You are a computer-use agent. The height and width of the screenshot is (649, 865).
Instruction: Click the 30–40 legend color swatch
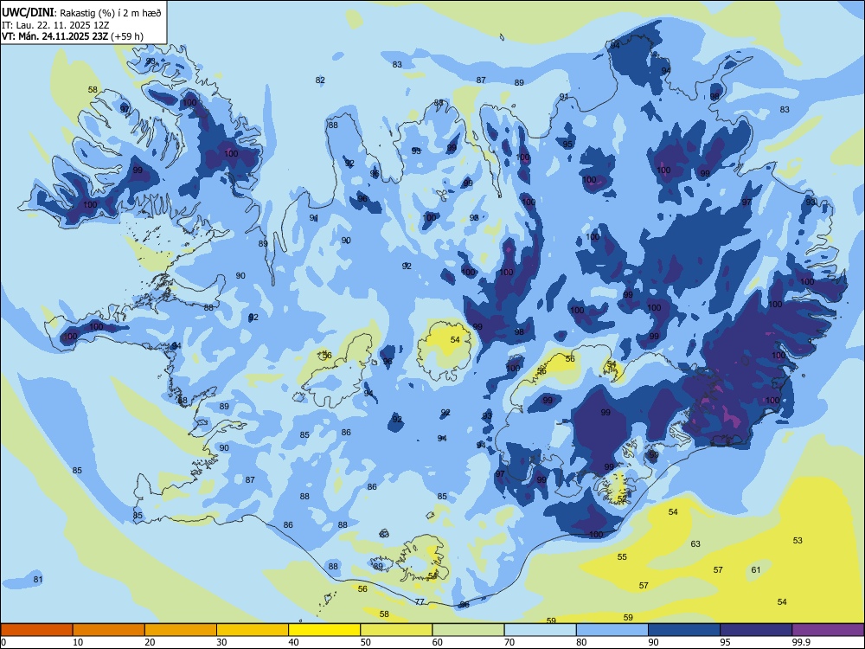tap(253, 630)
